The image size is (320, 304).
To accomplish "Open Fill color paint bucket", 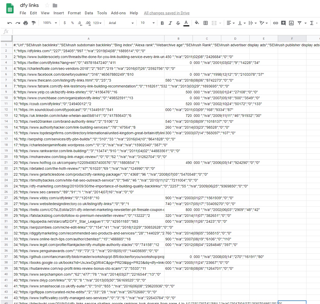I will (x=197, y=23).
